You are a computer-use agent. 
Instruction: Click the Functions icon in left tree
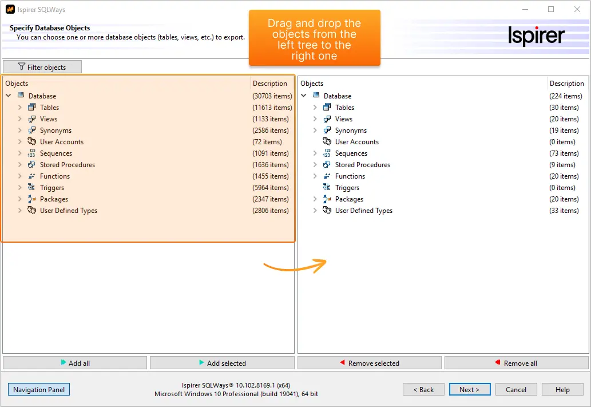31,176
